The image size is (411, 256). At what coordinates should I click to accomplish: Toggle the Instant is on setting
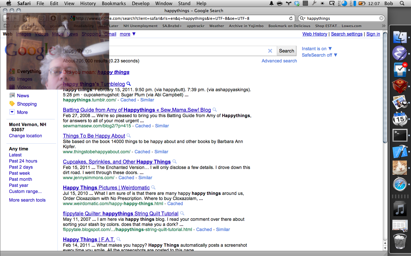(x=317, y=49)
